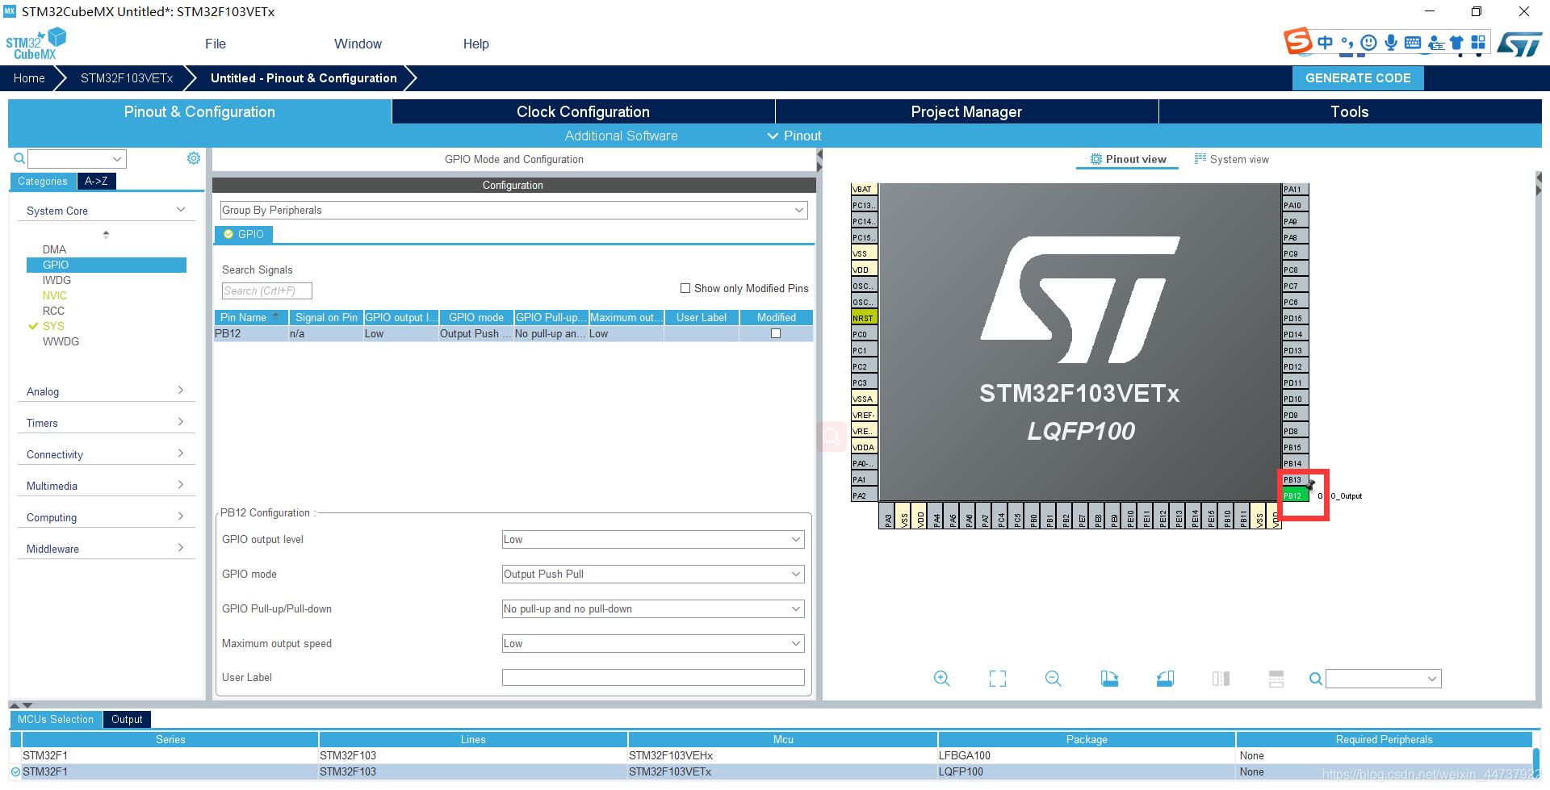The width and height of the screenshot is (1550, 790).
Task: Click the Sogou voice input microphone
Action: (1391, 42)
